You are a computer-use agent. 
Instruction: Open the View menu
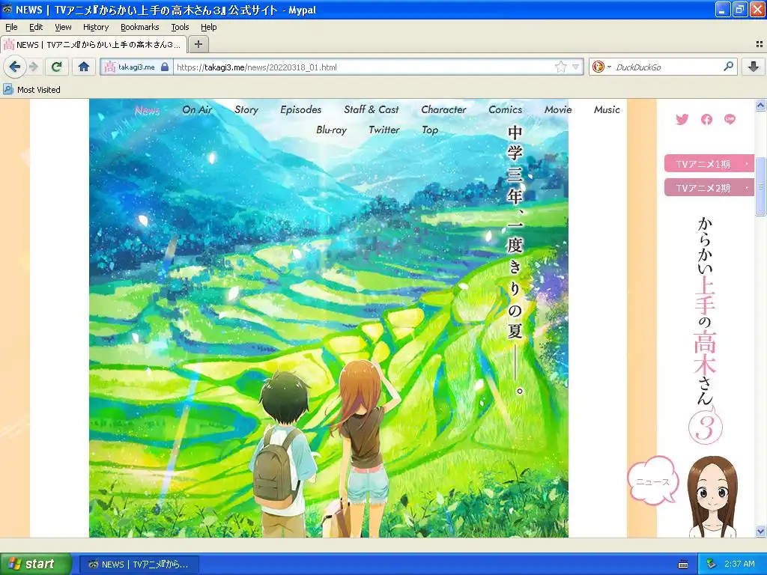click(x=63, y=28)
